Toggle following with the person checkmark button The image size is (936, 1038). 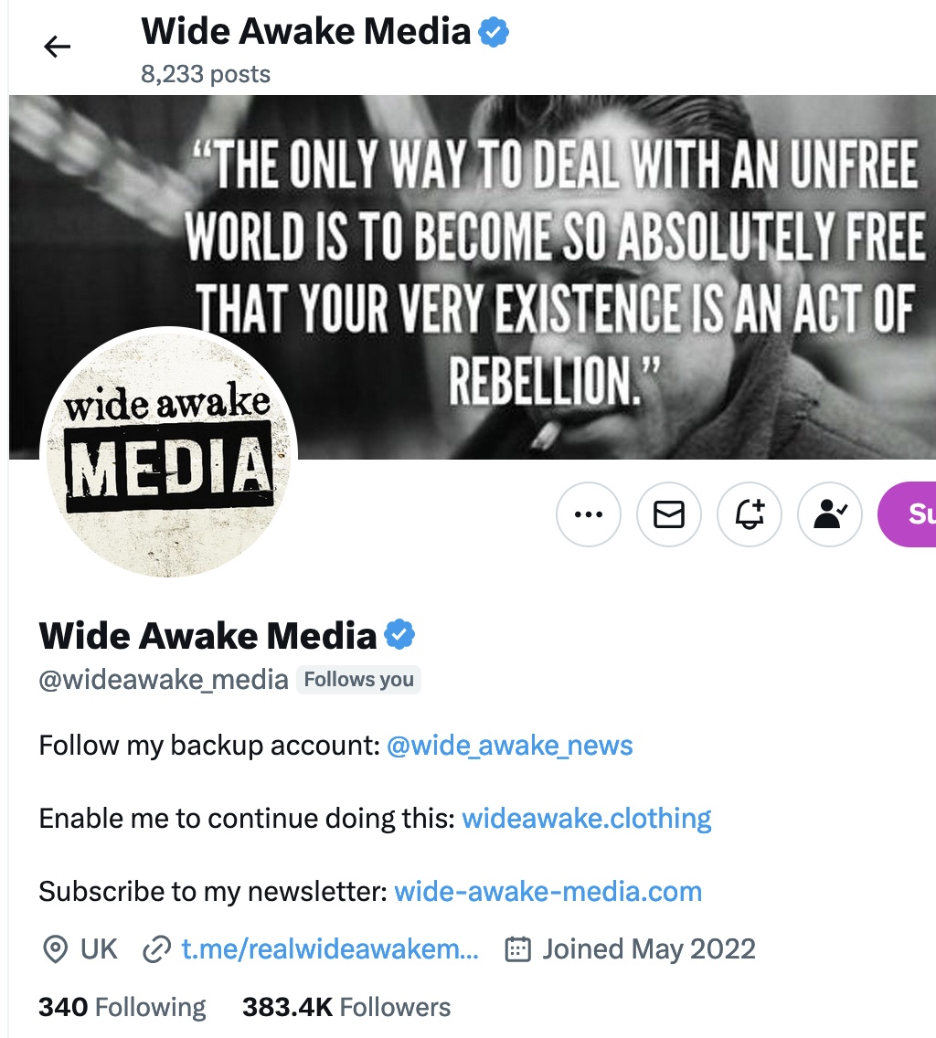830,514
